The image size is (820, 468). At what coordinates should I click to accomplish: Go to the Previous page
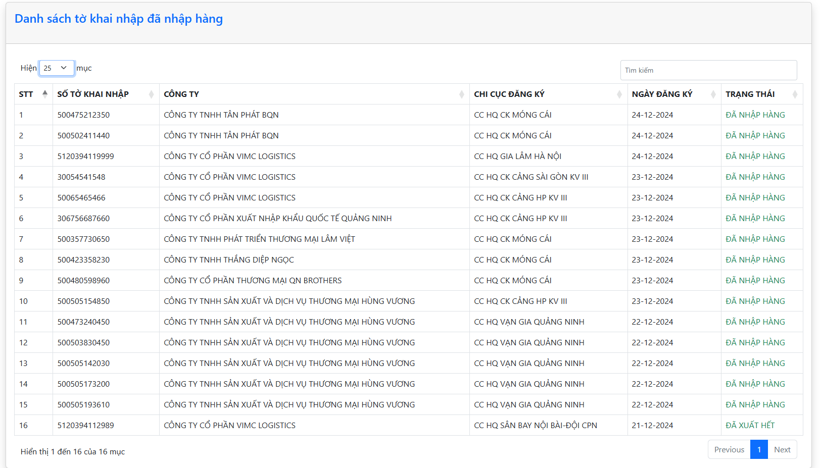point(729,449)
